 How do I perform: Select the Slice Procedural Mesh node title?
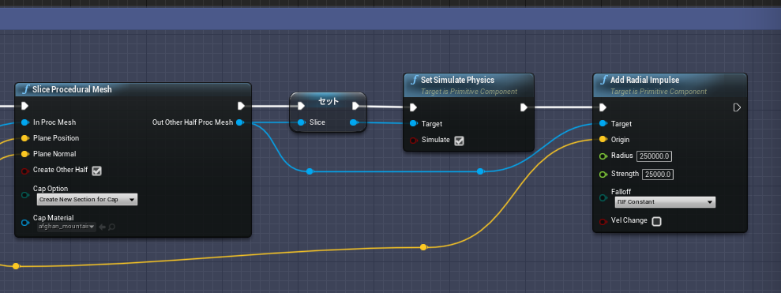(72, 90)
